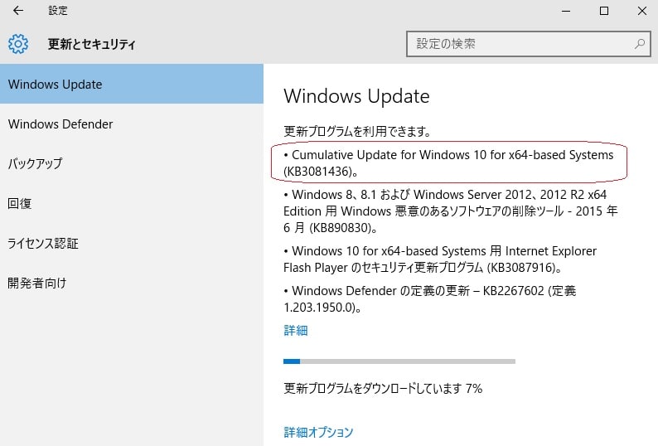Open the ライセンス認証 section

point(132,243)
